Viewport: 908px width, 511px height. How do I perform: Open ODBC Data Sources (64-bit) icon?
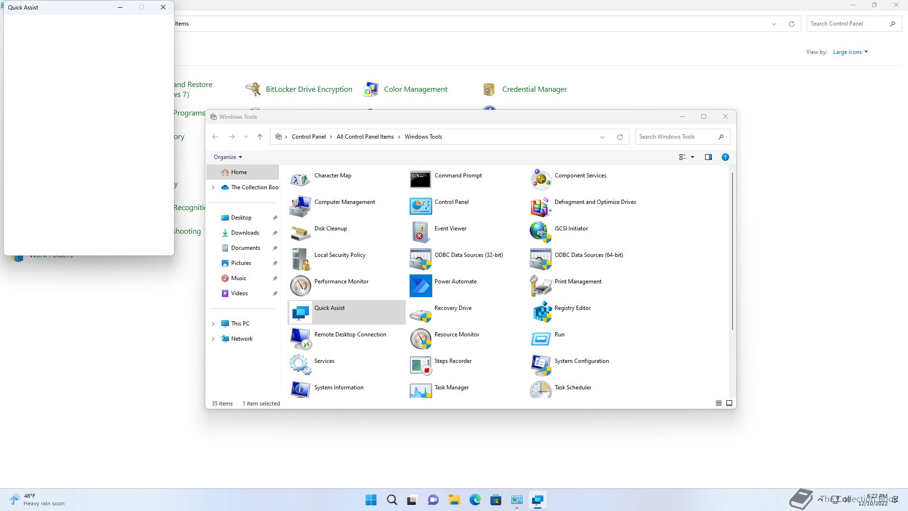(x=541, y=259)
